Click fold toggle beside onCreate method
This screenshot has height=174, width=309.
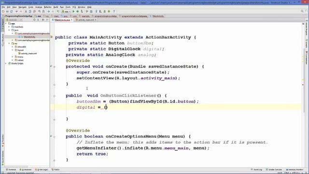tap(55, 67)
